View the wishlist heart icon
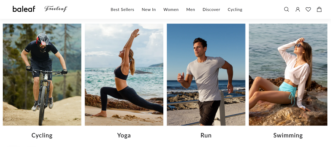This screenshot has width=331, height=147. (308, 9)
